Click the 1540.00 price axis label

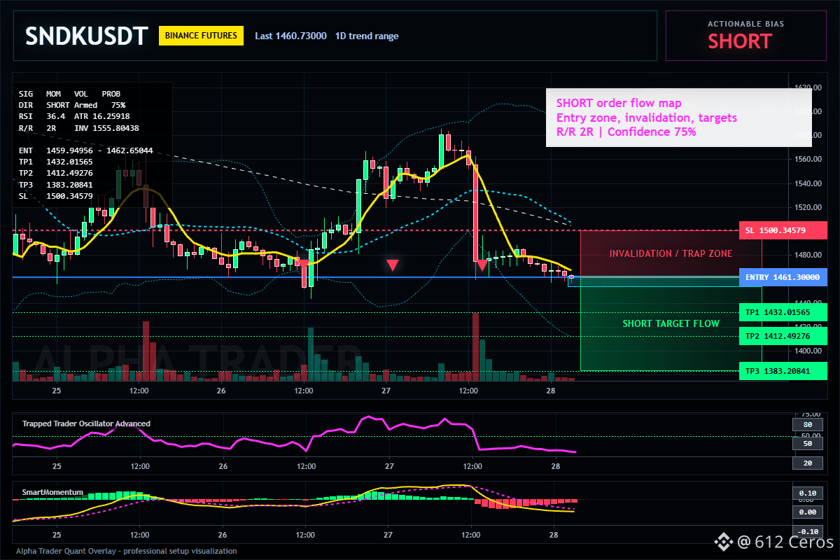point(807,183)
